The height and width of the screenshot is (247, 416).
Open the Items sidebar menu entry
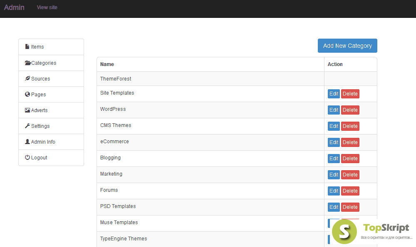(x=51, y=47)
